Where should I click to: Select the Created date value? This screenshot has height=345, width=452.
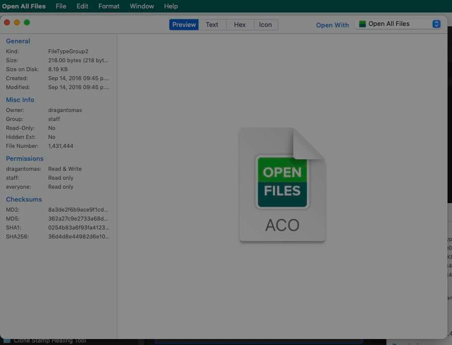pos(79,78)
